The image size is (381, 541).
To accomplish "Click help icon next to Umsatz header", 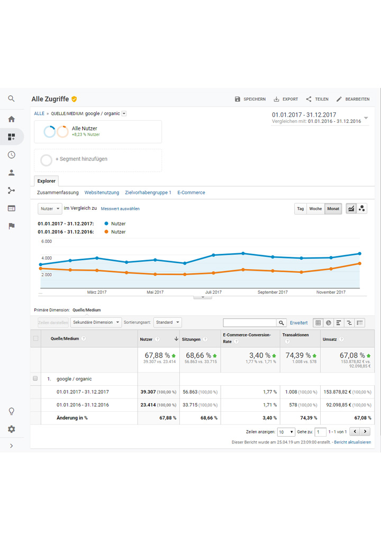I will [x=341, y=339].
